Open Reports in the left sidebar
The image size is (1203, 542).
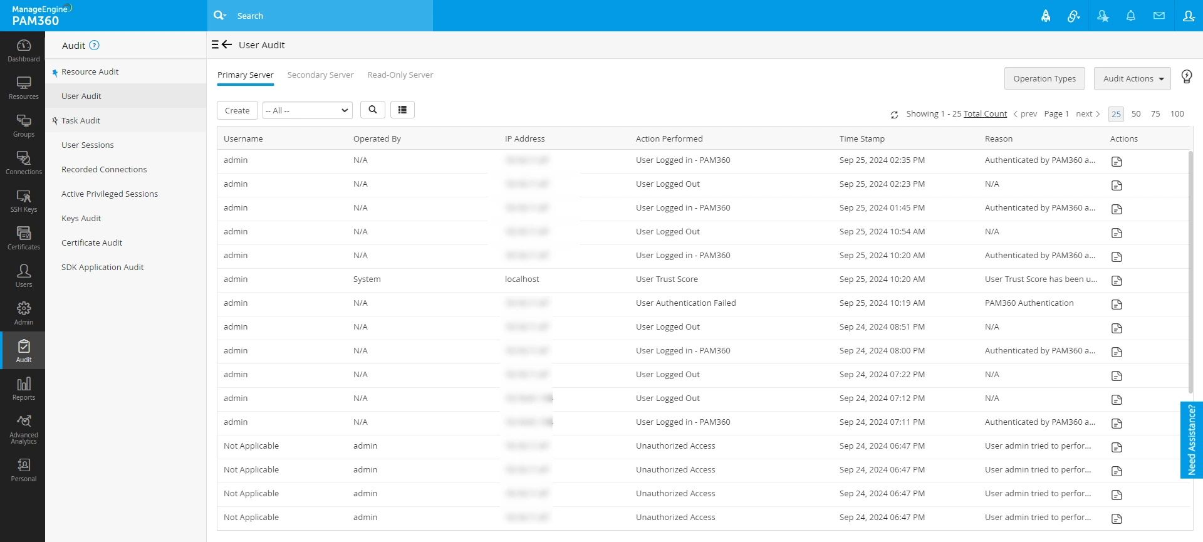(23, 388)
